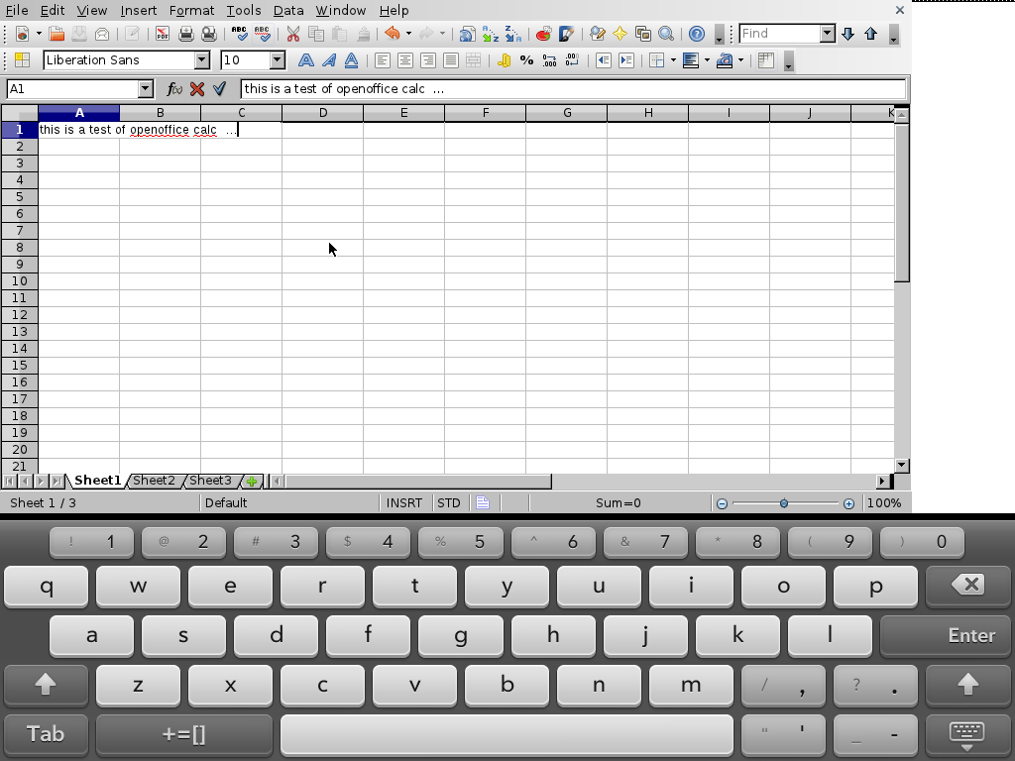Image resolution: width=1015 pixels, height=761 pixels.
Task: Open the font size dropdown
Action: coord(278,60)
